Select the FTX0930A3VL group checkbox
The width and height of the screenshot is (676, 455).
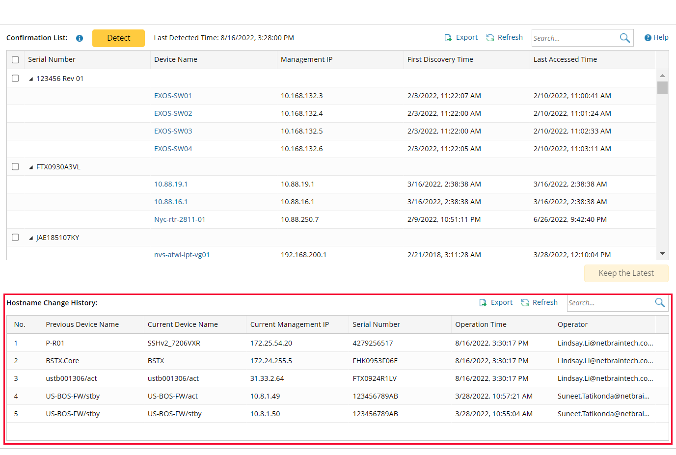click(x=15, y=167)
